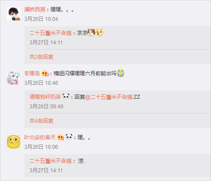This screenshot has width=211, height=181.
Task: Open 冬暖岛's anime avatar
Action: click(x=13, y=78)
